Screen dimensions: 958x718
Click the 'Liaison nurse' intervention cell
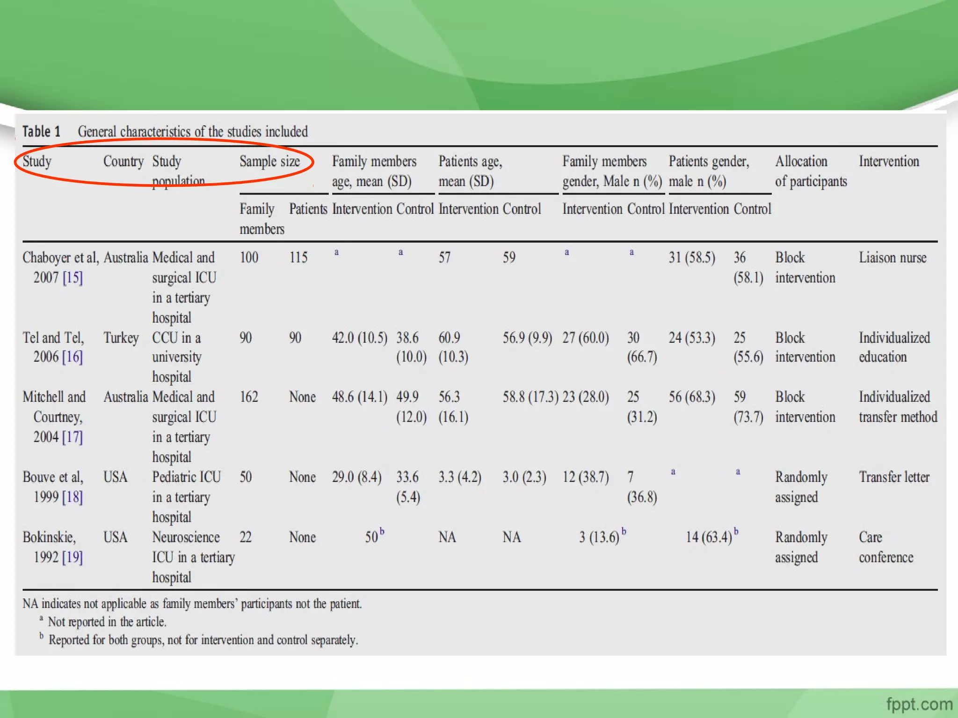[892, 258]
